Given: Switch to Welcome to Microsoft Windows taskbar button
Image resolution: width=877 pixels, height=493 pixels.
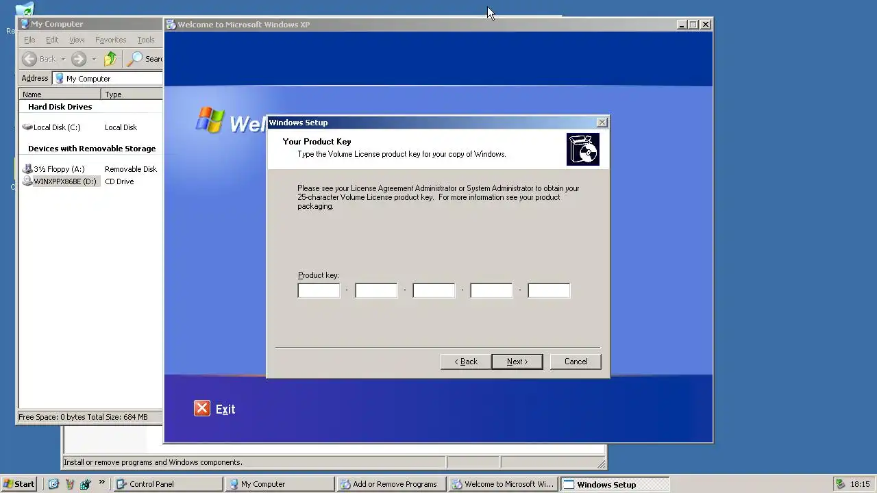Looking at the screenshot, I should click(x=503, y=484).
